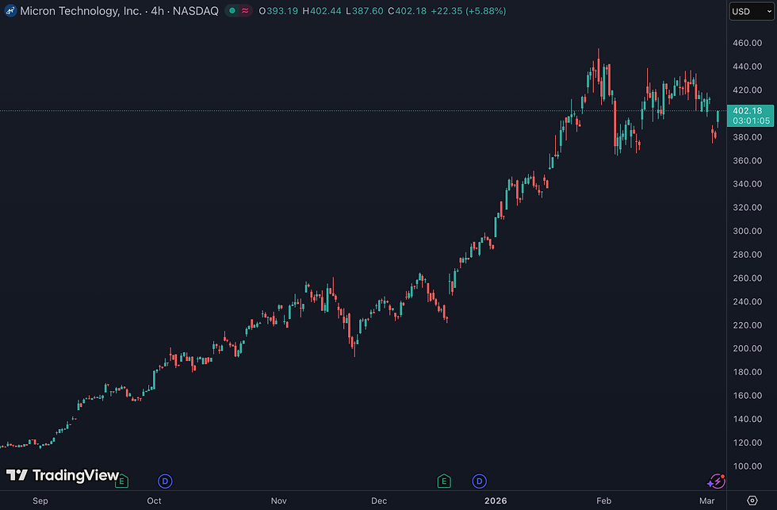Open the dividend D marker near Oct
Screen dimensions: 777x510
point(165,481)
